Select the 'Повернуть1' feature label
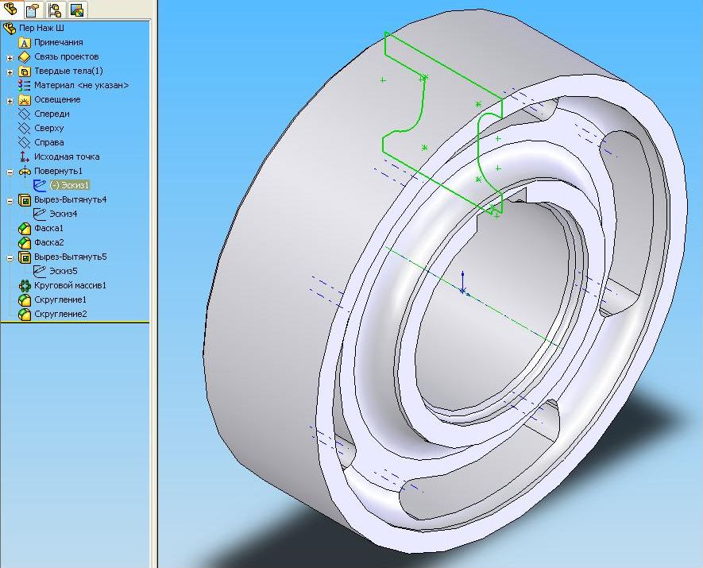The width and height of the screenshot is (703, 568). (x=58, y=172)
